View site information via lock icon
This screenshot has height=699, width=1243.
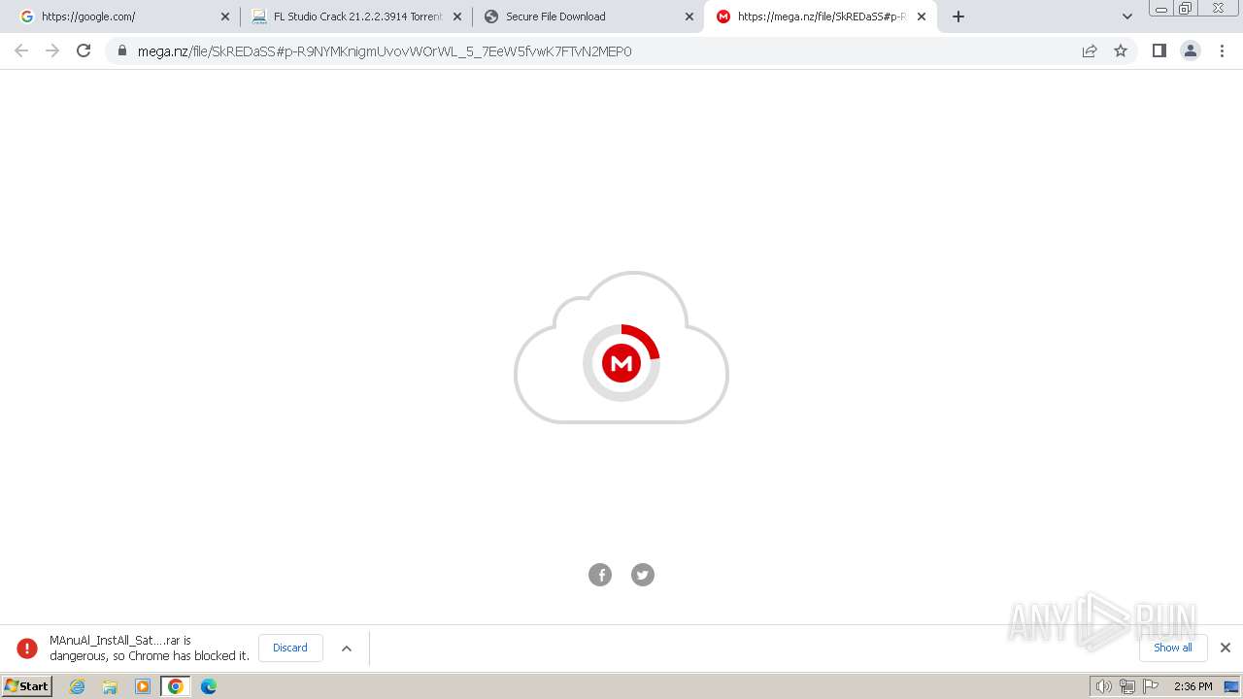click(122, 50)
